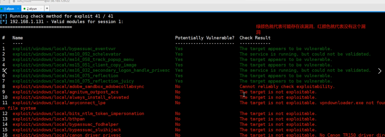
Task: Select exploit/windows/local/bypassuac_fodhelper
Action: click(x=65, y=124)
